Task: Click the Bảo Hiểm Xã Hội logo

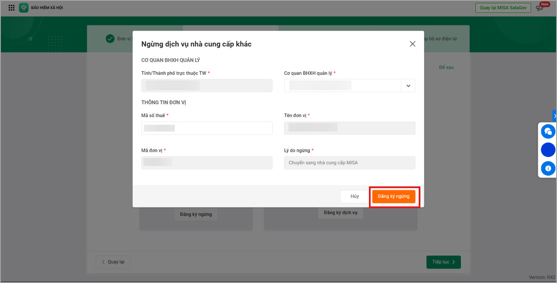Action: coord(24,8)
